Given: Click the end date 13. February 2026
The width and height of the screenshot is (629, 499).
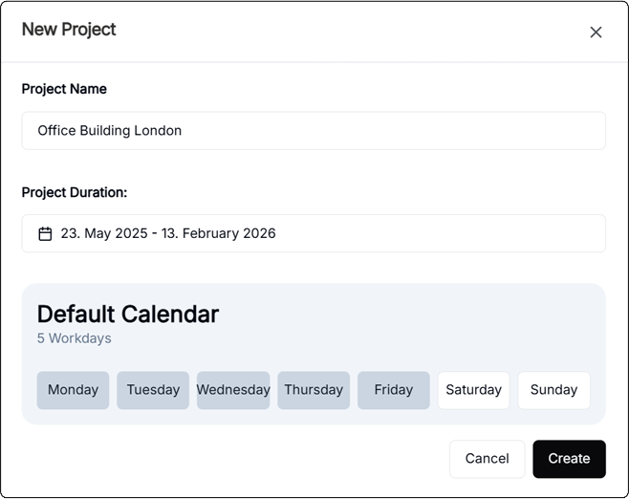Looking at the screenshot, I should (x=219, y=233).
